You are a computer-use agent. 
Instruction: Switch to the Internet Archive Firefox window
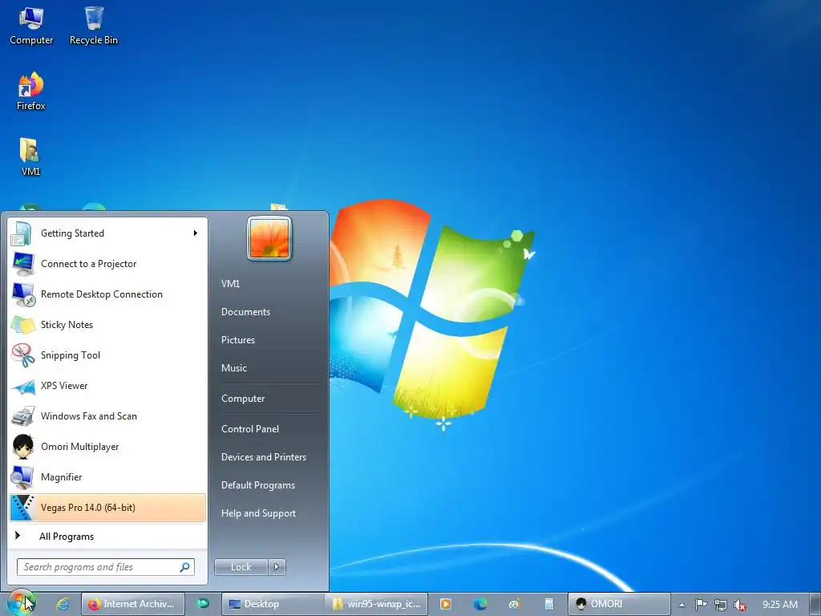(x=133, y=604)
